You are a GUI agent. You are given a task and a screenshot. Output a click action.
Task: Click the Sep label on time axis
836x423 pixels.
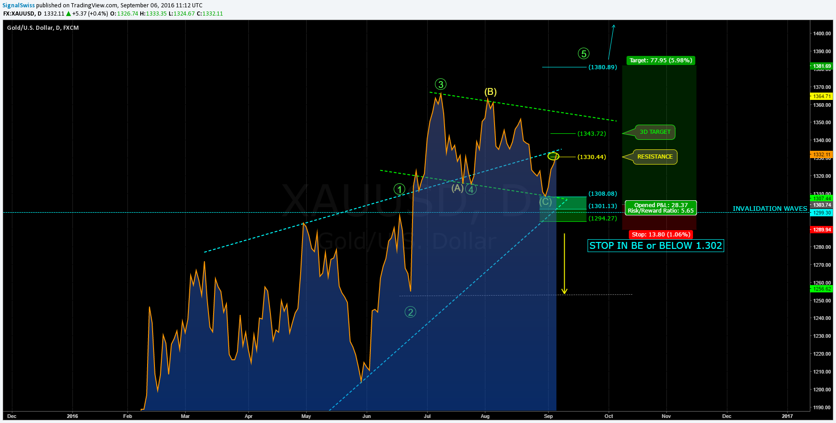(548, 416)
